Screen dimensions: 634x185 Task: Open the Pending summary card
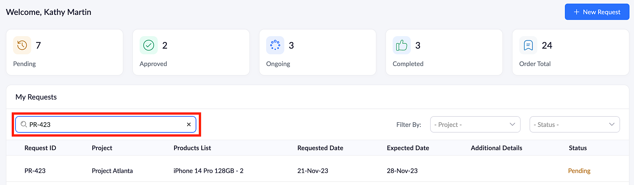(x=64, y=52)
